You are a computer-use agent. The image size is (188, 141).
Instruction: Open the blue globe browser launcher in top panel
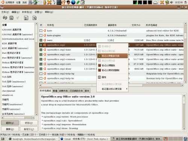[x=73, y=2]
